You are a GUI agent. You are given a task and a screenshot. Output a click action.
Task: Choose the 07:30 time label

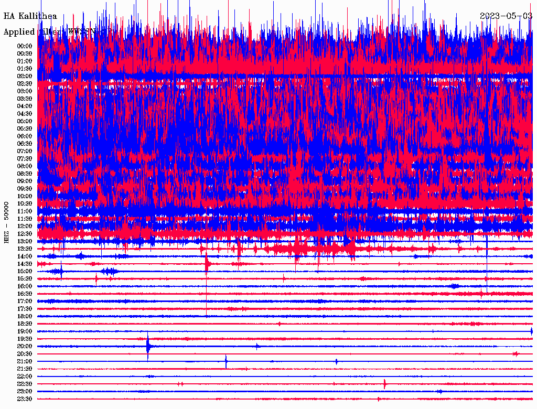click(25, 159)
